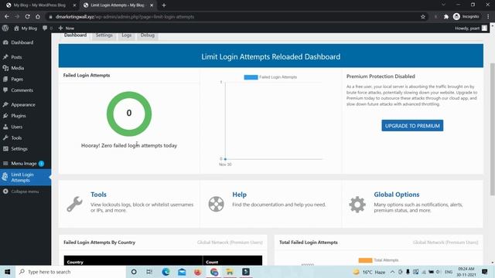495x278 pixels.
Task: Click the Windows taskbar search box
Action: point(70,272)
